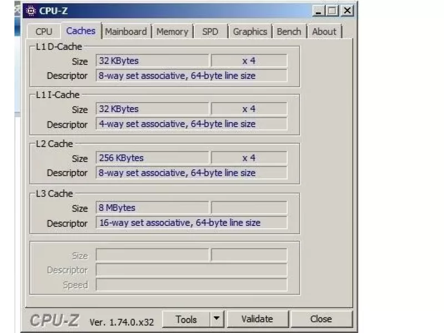Show the About tab

324,32
